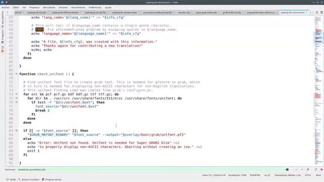Viewport: 324px width, 182px height.
Task: Open the Archivo menu
Action: [x=6, y=8]
